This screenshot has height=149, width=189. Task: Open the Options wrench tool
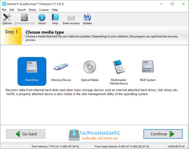(7, 19)
